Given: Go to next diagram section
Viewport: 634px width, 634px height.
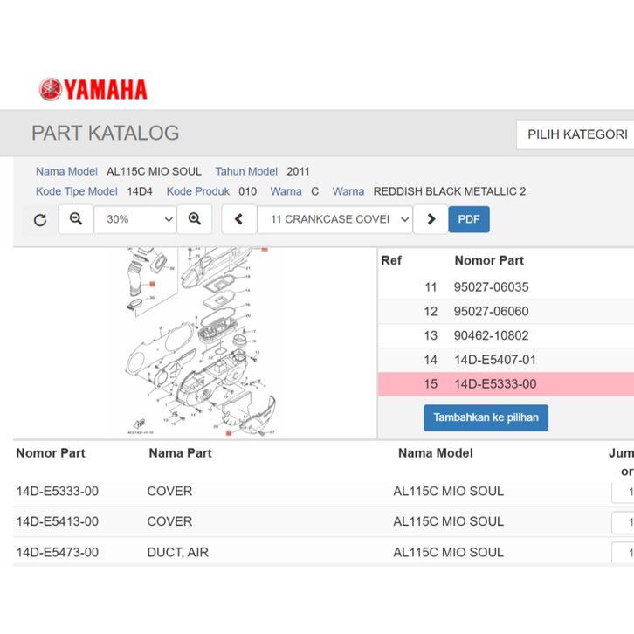Looking at the screenshot, I should coord(431,219).
